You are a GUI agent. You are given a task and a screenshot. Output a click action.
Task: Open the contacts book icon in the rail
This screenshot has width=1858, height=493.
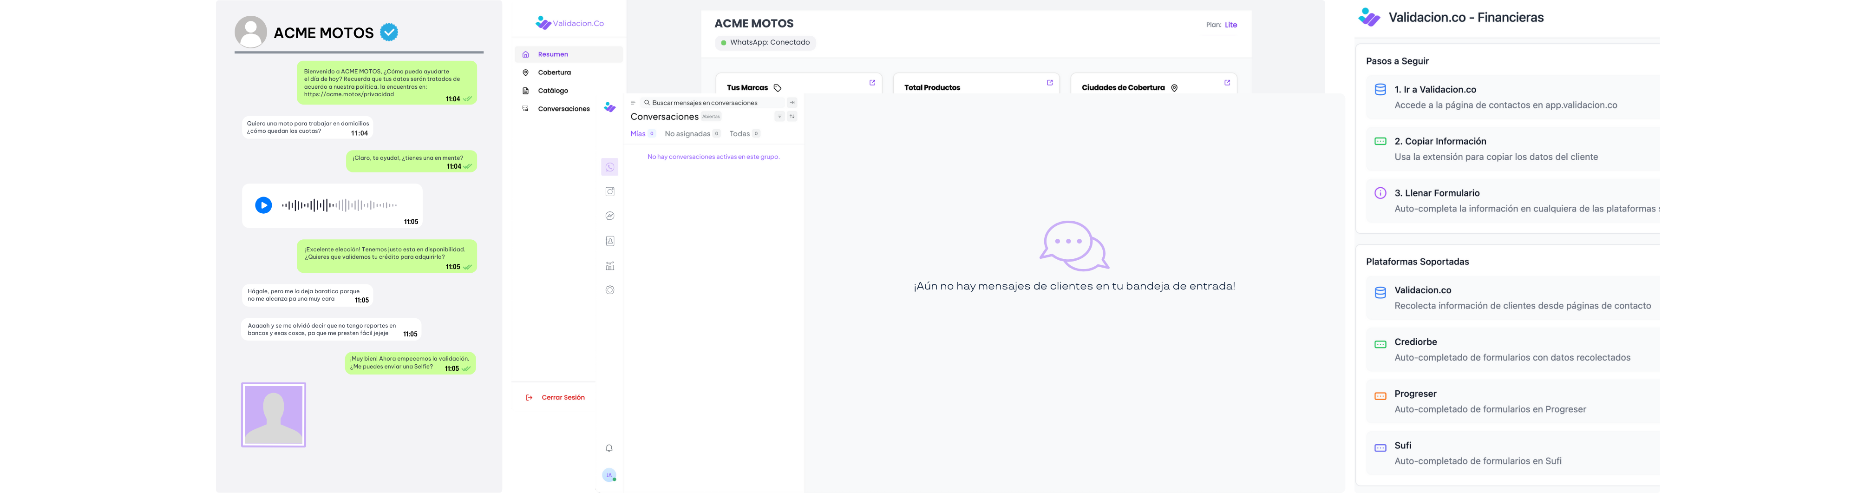tap(609, 240)
